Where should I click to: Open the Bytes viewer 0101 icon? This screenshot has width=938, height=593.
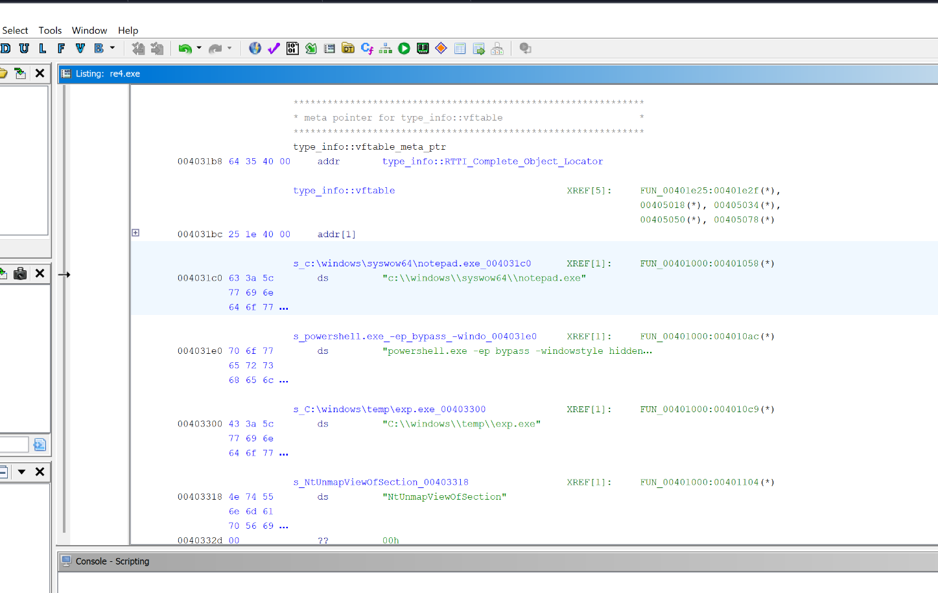[292, 49]
